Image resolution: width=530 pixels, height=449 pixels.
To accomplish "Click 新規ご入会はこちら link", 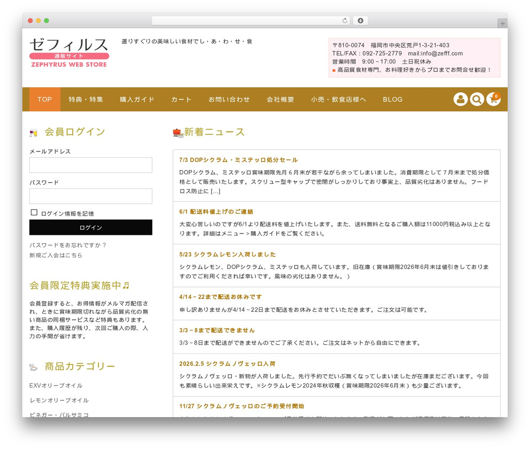I will click(56, 255).
